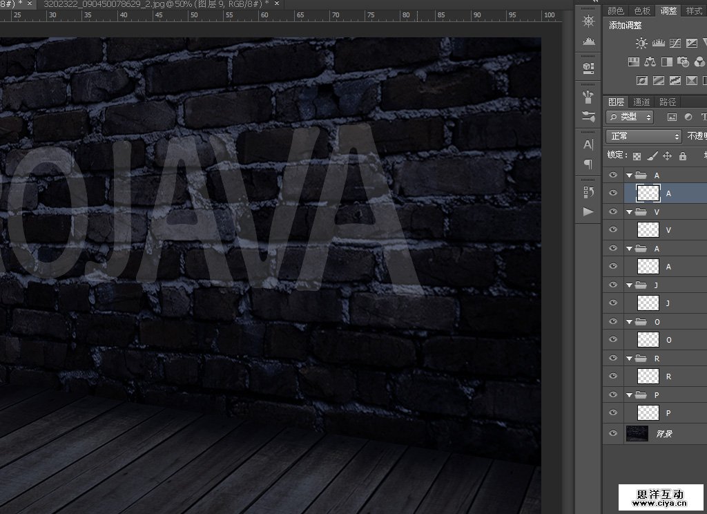
Task: Open the Character panel icon
Action: pos(588,144)
